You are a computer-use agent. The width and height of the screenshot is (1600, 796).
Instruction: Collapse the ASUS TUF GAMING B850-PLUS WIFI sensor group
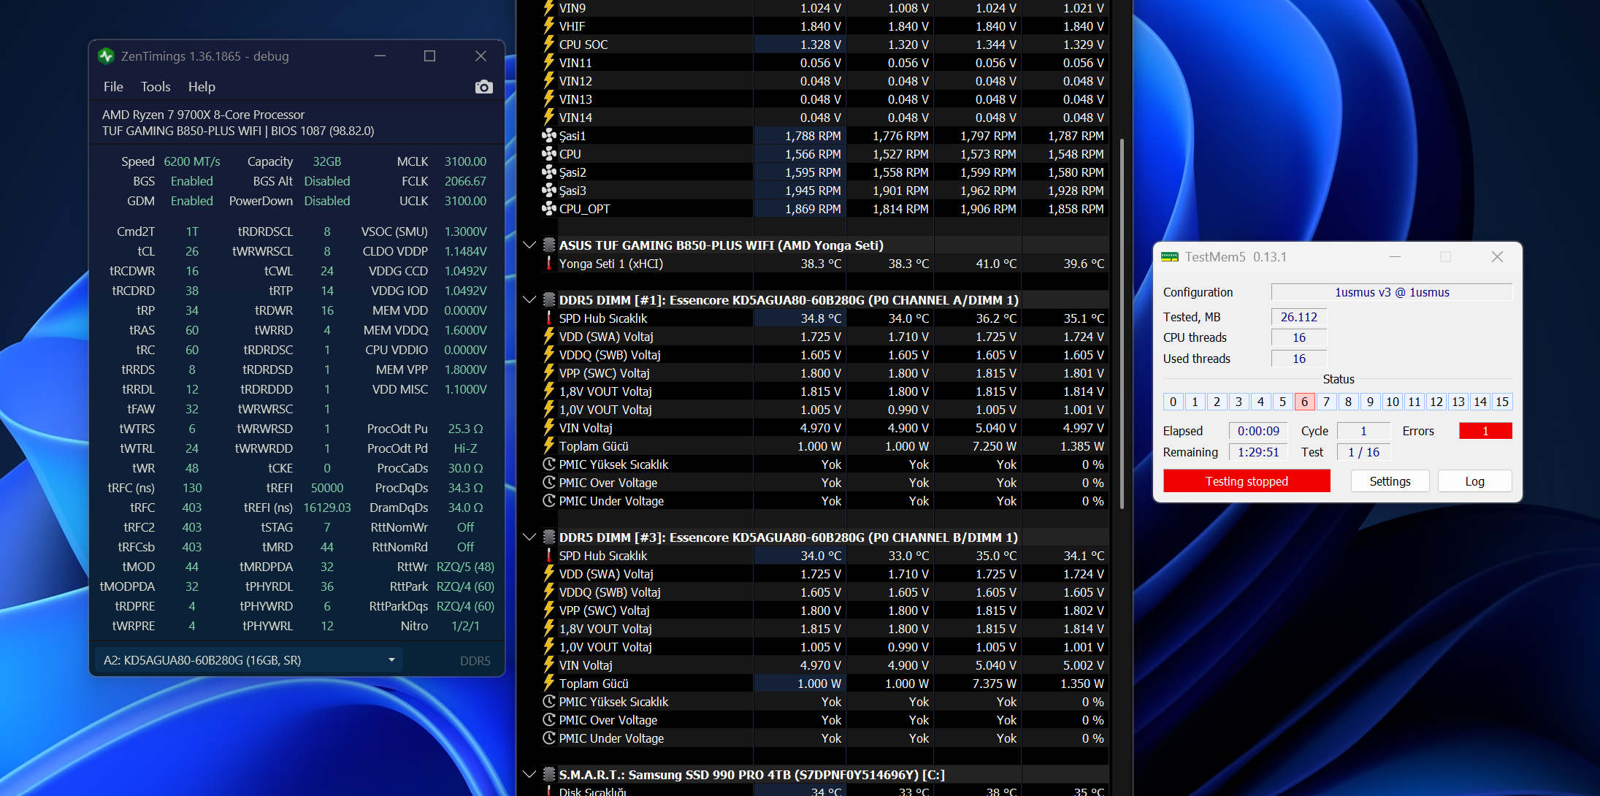(530, 245)
